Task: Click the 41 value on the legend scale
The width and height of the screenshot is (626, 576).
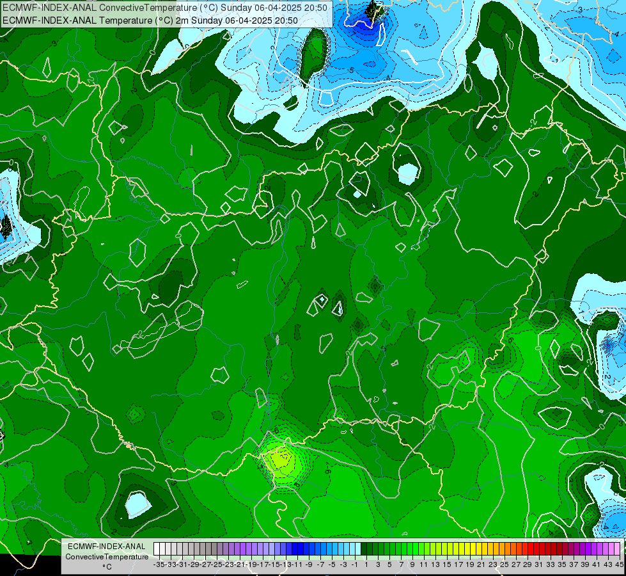Action: [x=597, y=564]
